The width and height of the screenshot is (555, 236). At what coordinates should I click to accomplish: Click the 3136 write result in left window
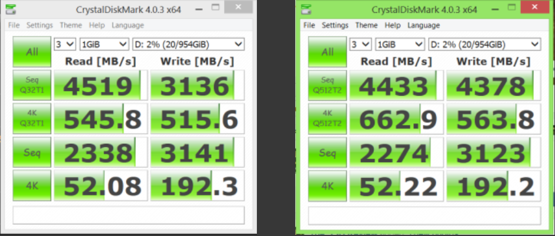click(x=197, y=85)
